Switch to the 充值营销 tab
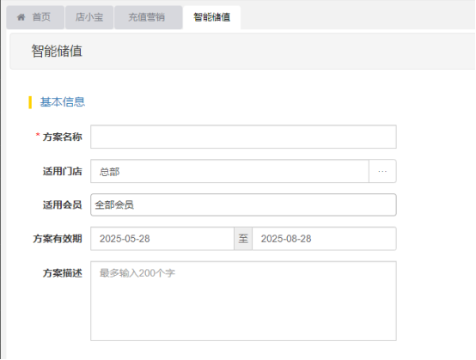 coord(148,17)
